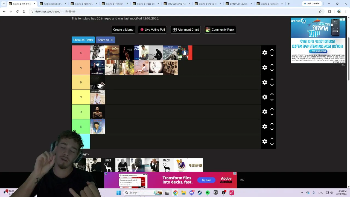Open a new browser tab
The image size is (350, 197).
pyautogui.click(x=288, y=4)
